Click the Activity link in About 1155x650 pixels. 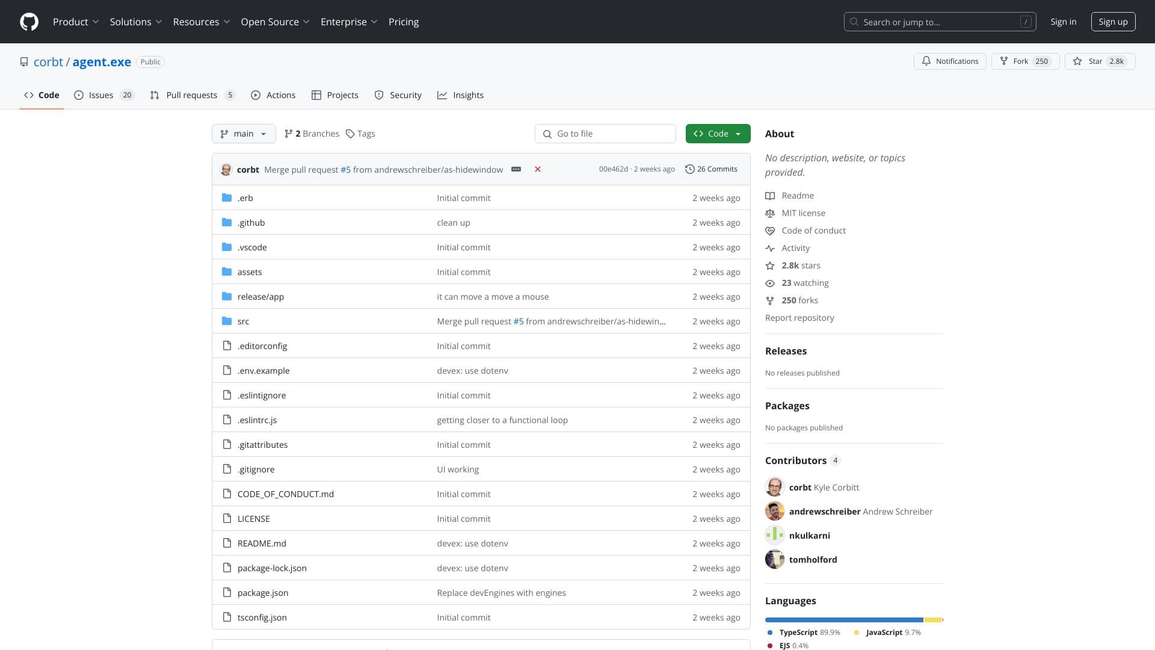pyautogui.click(x=795, y=247)
